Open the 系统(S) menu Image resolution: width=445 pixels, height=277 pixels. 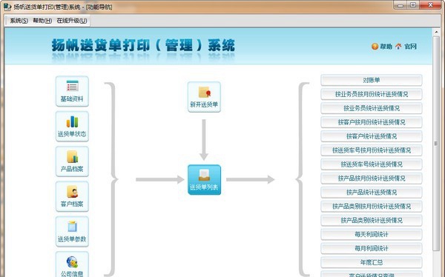pyautogui.click(x=19, y=21)
